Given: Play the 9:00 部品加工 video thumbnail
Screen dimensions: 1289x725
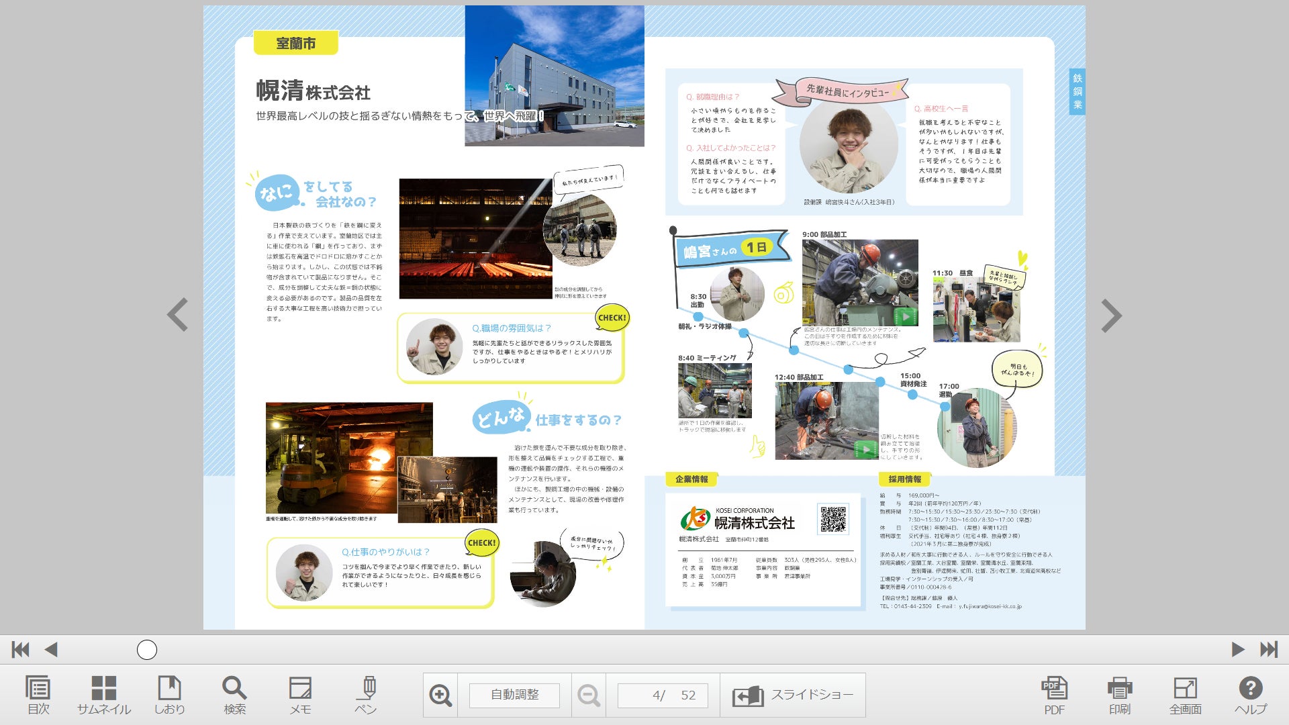Looking at the screenshot, I should [906, 316].
